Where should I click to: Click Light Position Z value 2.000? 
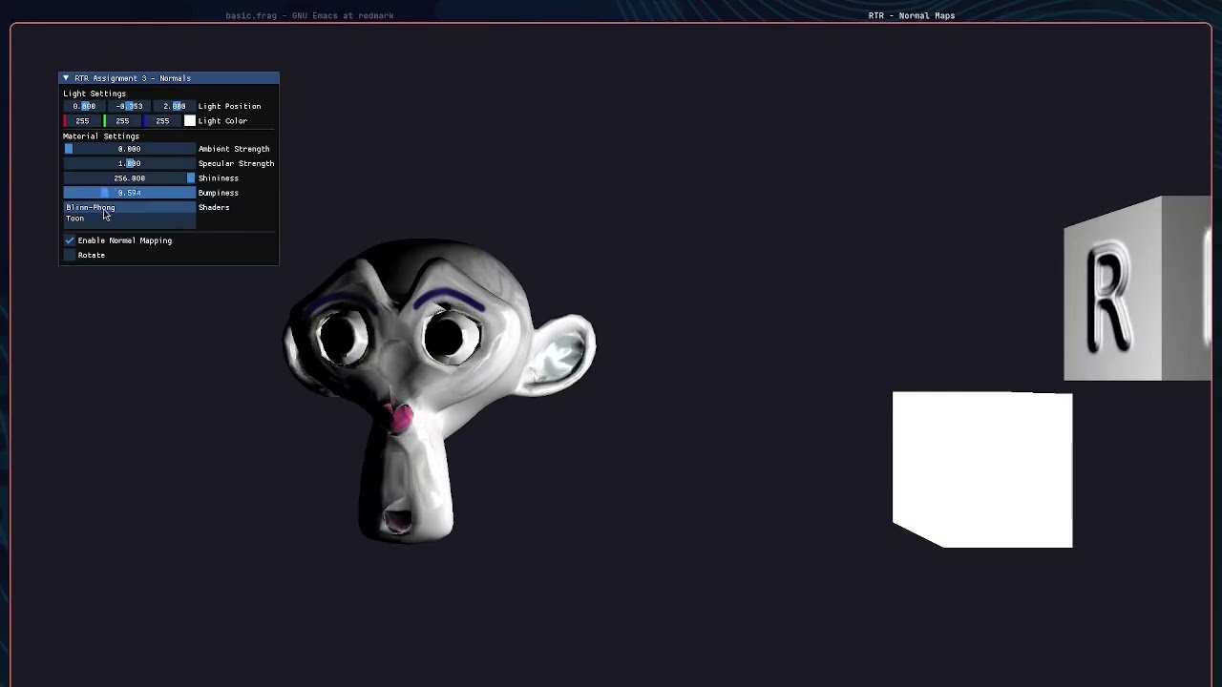(174, 106)
